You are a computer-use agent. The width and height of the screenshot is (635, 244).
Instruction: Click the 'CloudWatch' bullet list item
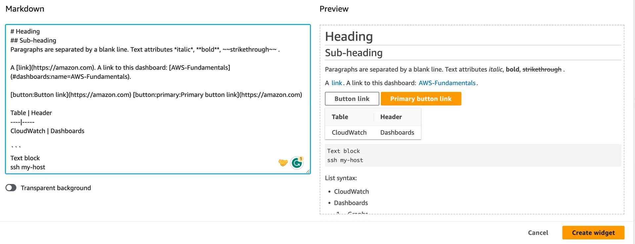[351, 192]
